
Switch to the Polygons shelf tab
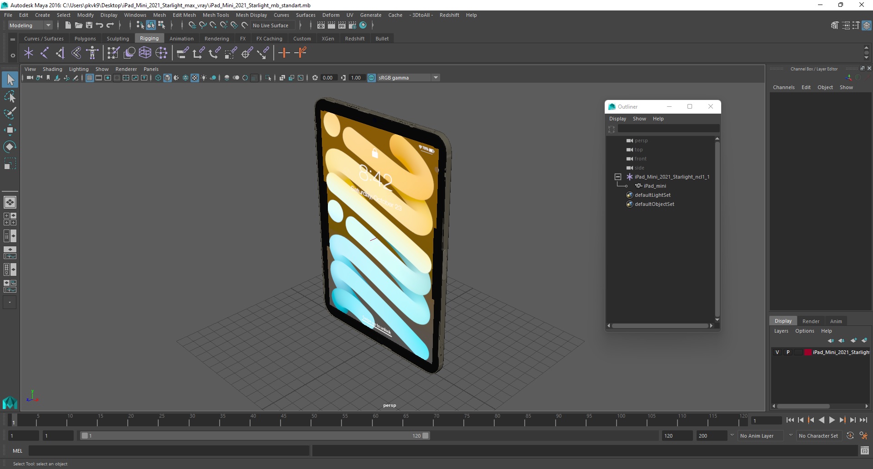pos(85,39)
